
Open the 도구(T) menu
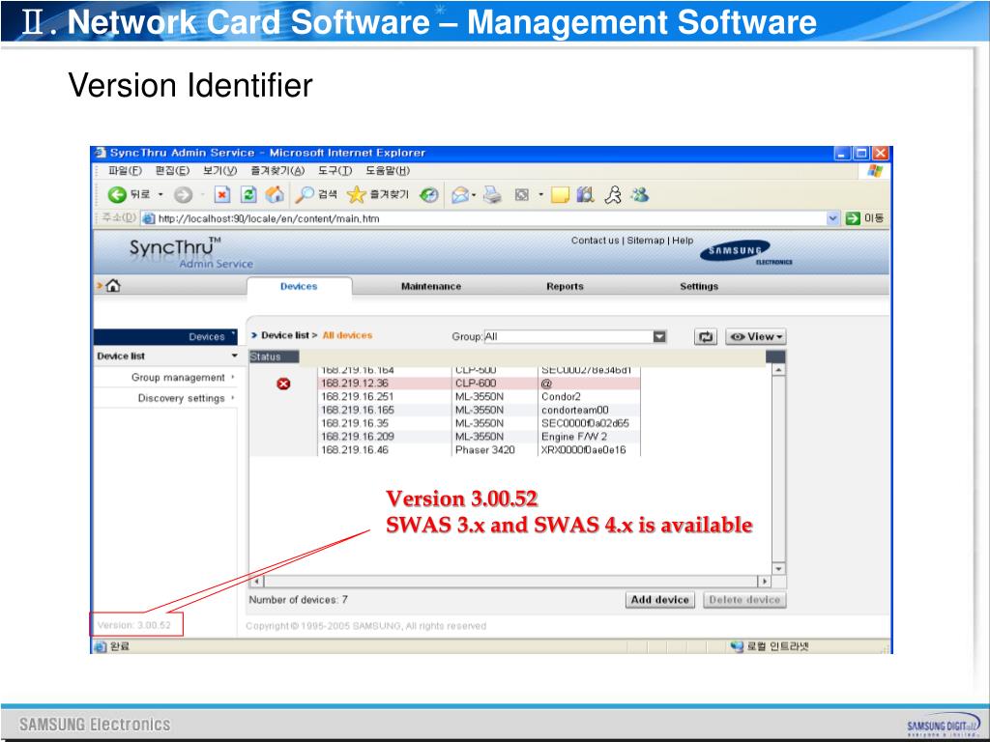coord(335,171)
